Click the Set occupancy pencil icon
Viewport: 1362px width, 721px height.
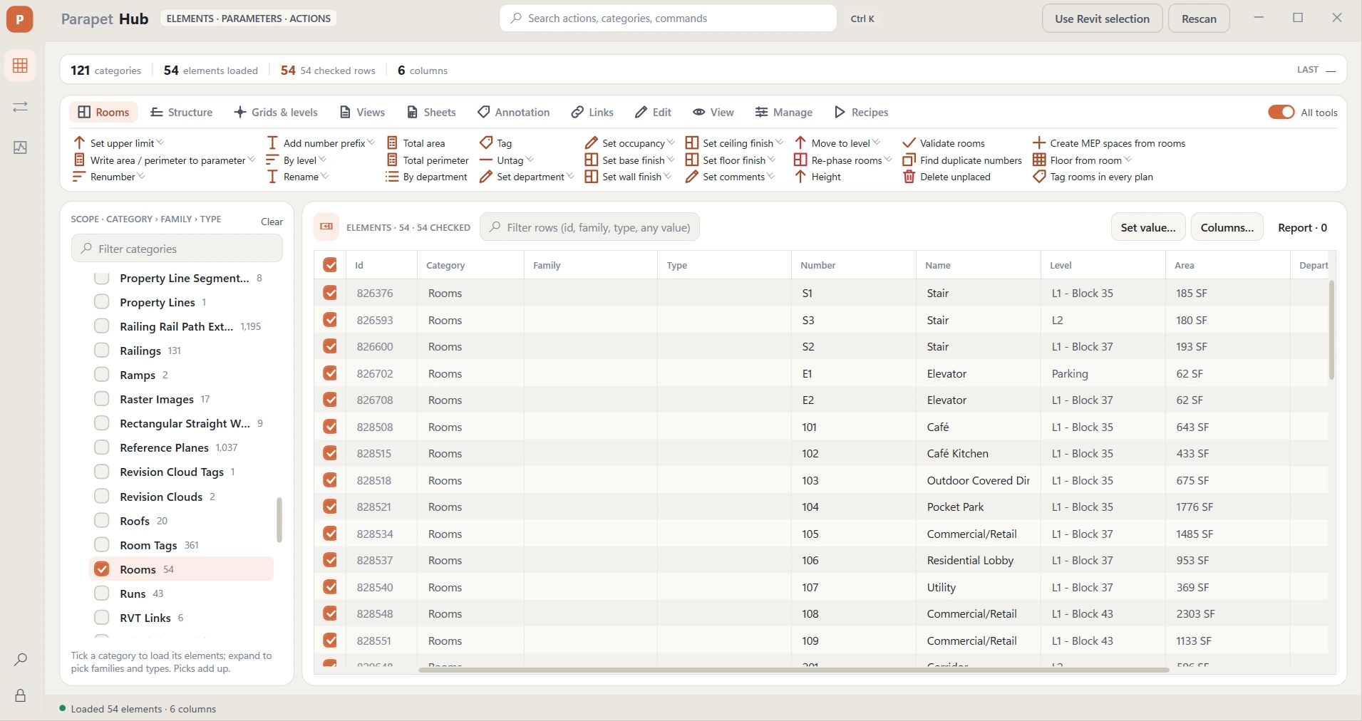(592, 143)
